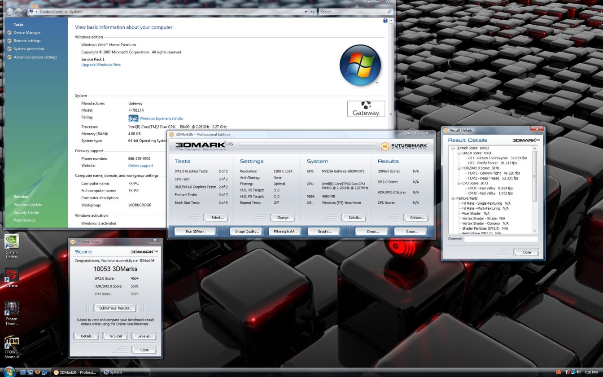The width and height of the screenshot is (603, 377).
Task: Click Close button in Result Details
Action: 526,252
